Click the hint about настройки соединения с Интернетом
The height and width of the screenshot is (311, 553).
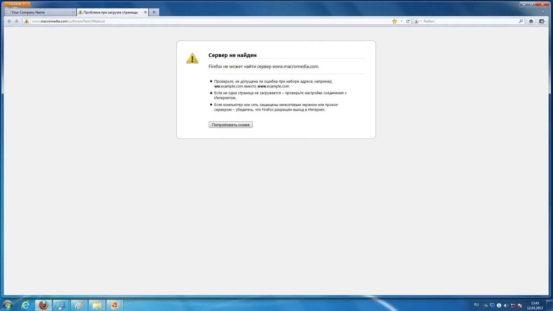(280, 96)
